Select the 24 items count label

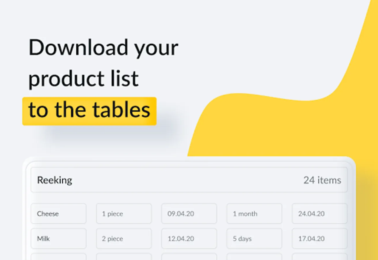[x=322, y=180]
